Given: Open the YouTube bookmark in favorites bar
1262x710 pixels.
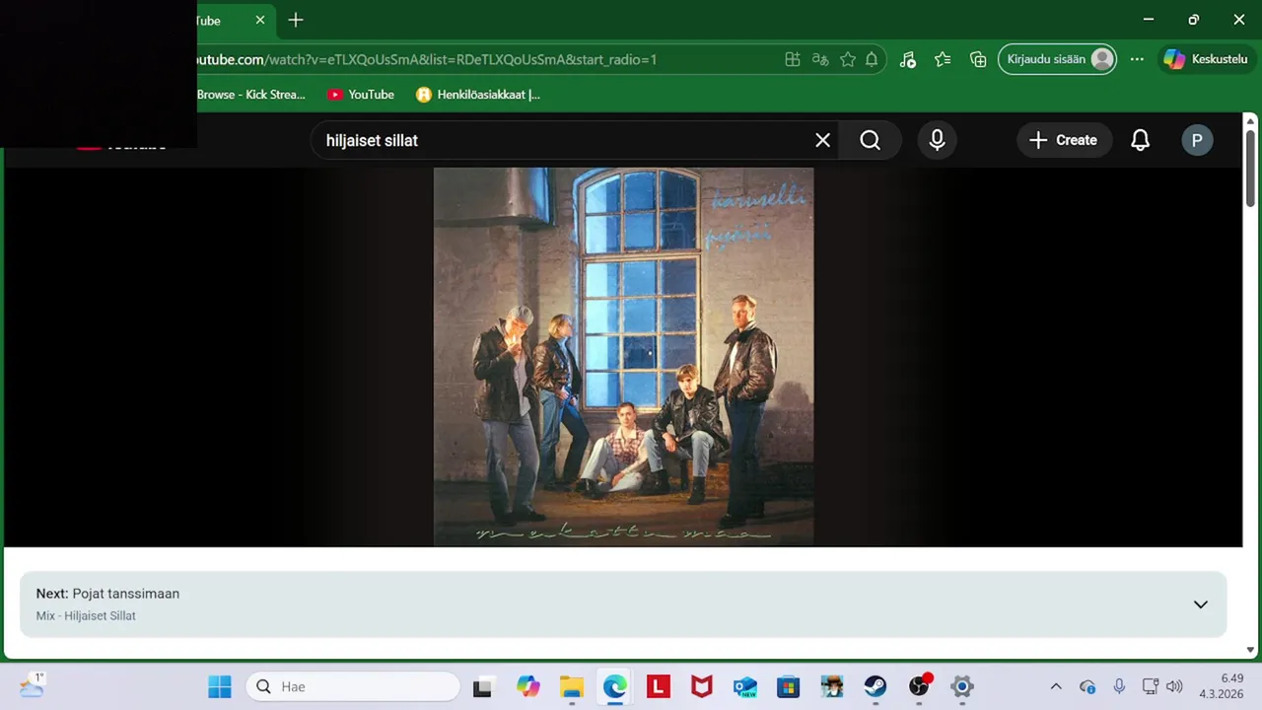Looking at the screenshot, I should pos(361,95).
